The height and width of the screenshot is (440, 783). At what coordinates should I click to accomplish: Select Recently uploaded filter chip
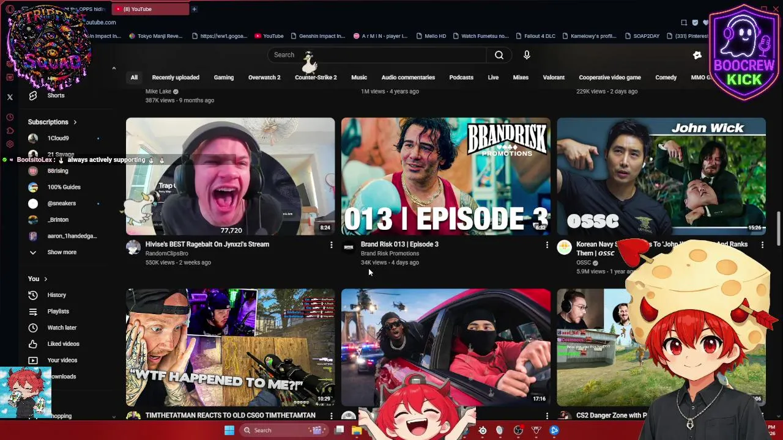tap(176, 78)
